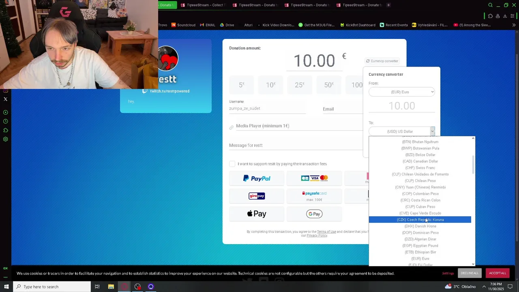Click the browser search magnifier icon
519x292 pixels.
[x=490, y=5]
